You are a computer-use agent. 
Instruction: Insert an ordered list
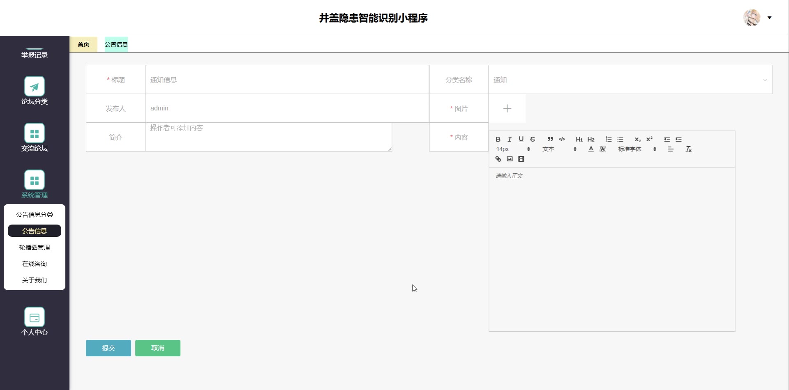[609, 139]
